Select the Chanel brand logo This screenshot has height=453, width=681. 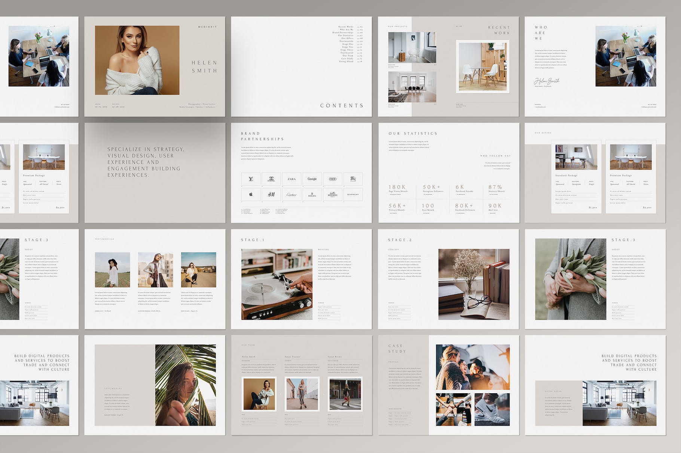click(x=271, y=179)
